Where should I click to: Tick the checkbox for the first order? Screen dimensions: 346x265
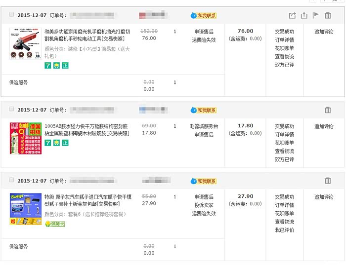point(11,15)
